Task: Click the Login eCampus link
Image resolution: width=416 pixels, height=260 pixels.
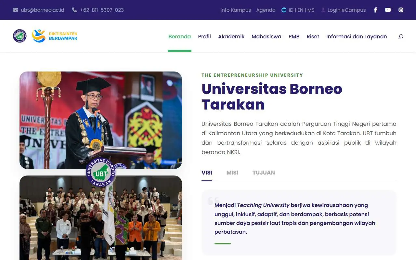Action: coord(346,10)
